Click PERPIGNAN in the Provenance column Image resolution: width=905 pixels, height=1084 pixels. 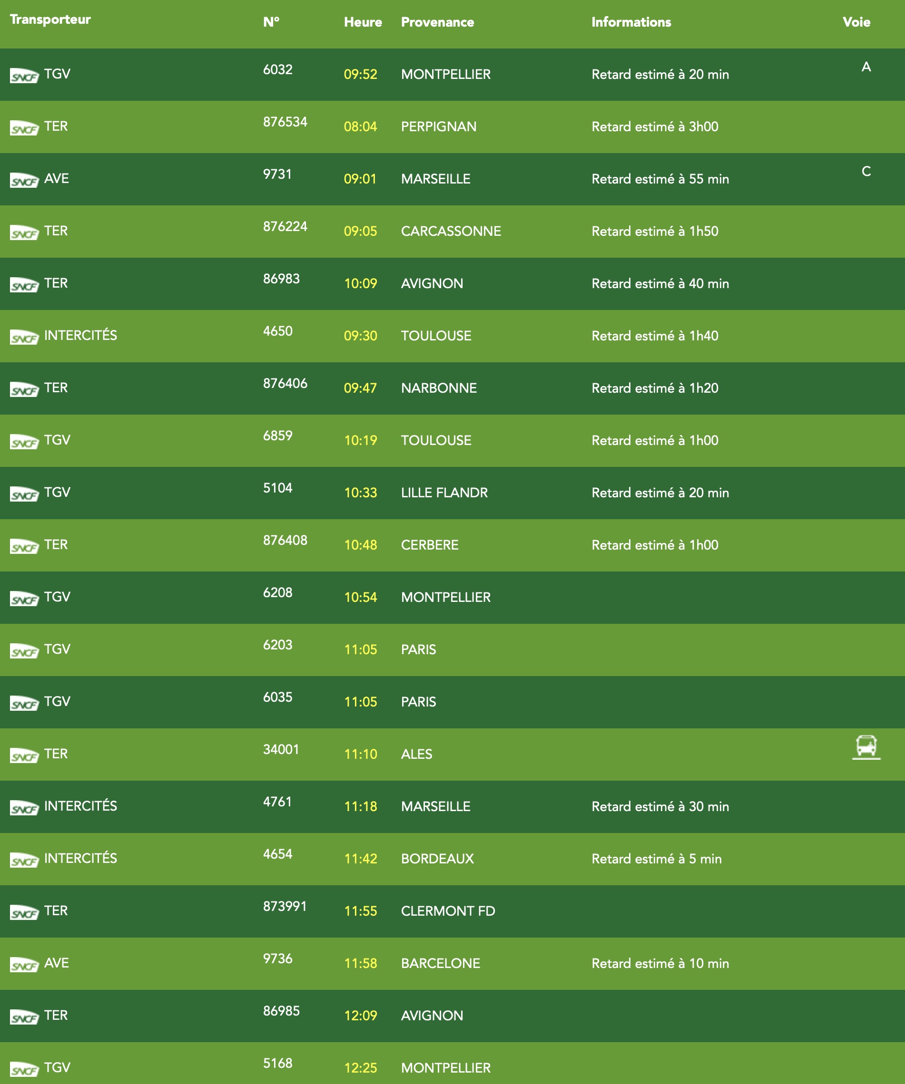(439, 126)
